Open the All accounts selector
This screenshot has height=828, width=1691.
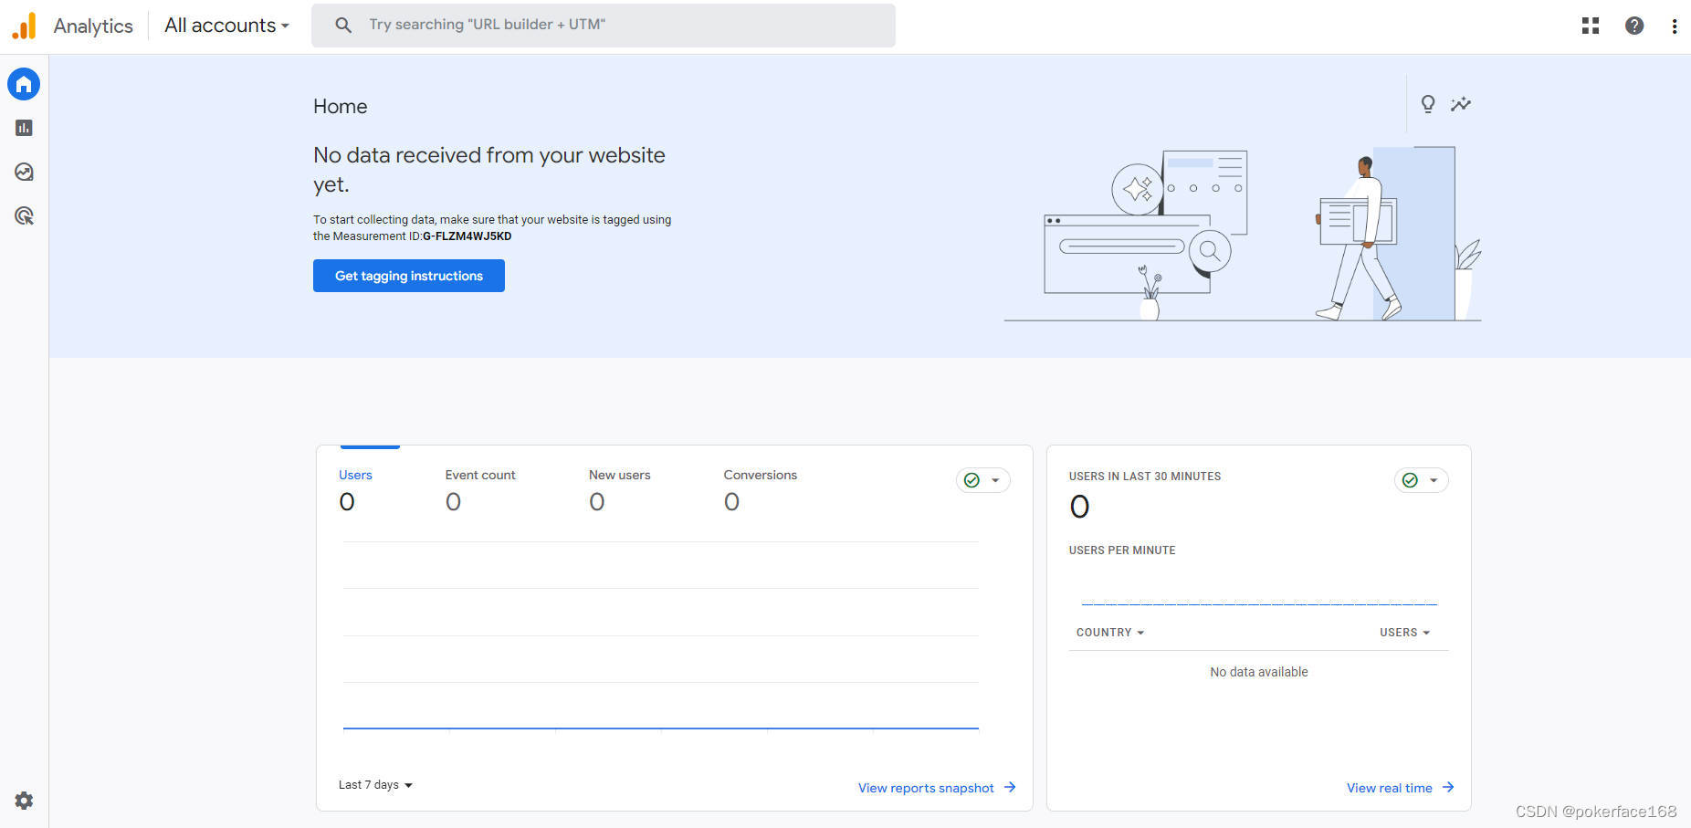pyautogui.click(x=226, y=26)
